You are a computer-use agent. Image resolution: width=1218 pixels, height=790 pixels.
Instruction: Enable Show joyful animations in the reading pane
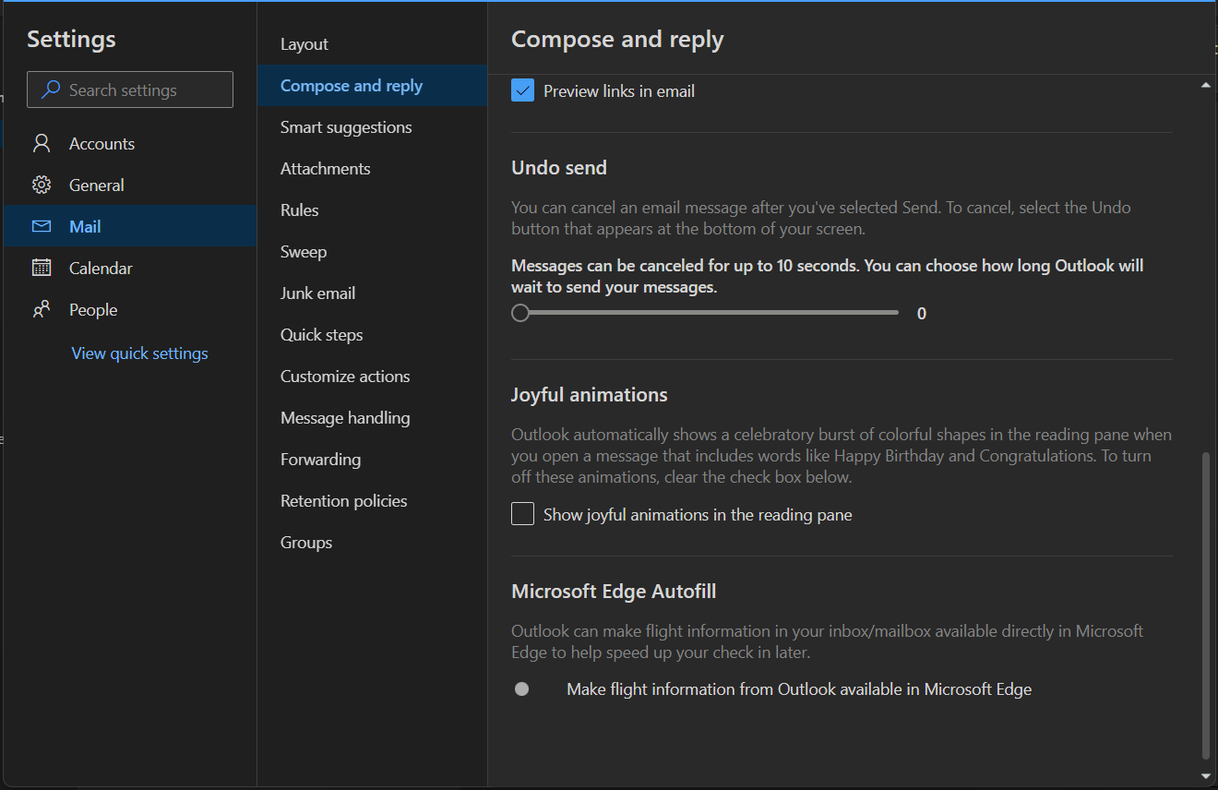click(x=523, y=514)
